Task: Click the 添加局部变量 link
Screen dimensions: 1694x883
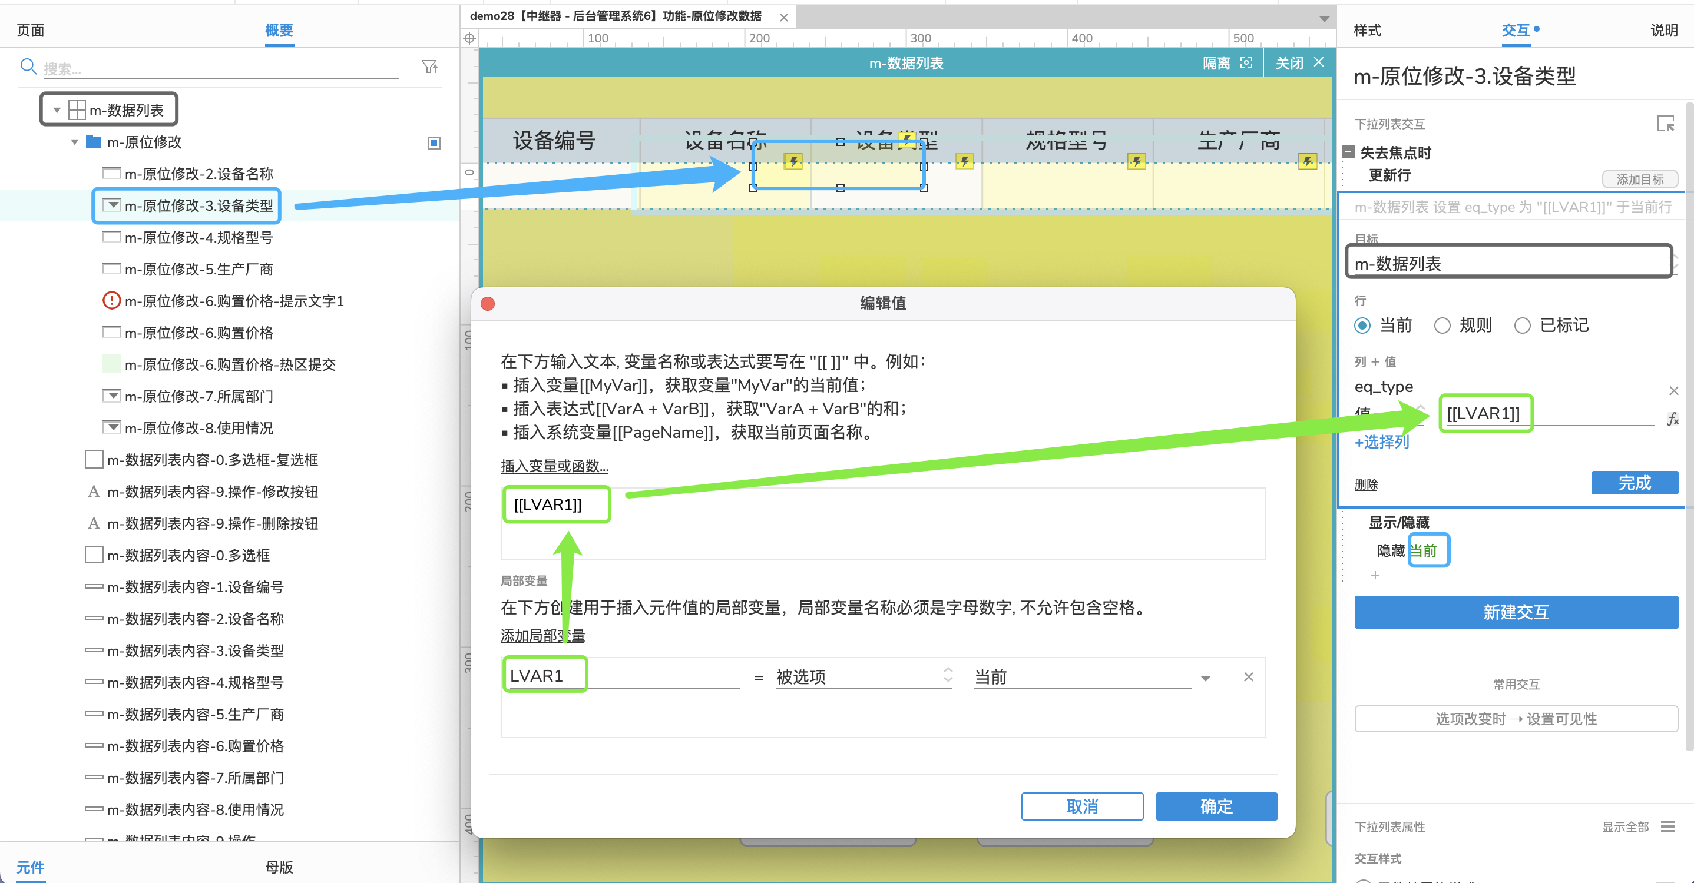Action: click(x=542, y=635)
